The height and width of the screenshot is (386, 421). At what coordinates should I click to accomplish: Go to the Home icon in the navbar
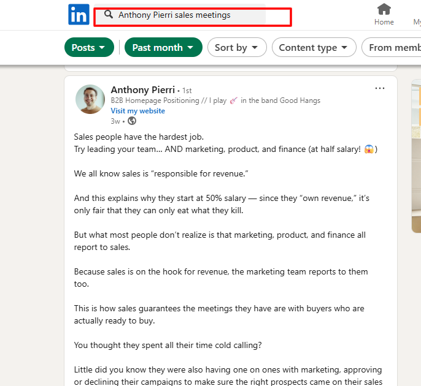click(384, 14)
